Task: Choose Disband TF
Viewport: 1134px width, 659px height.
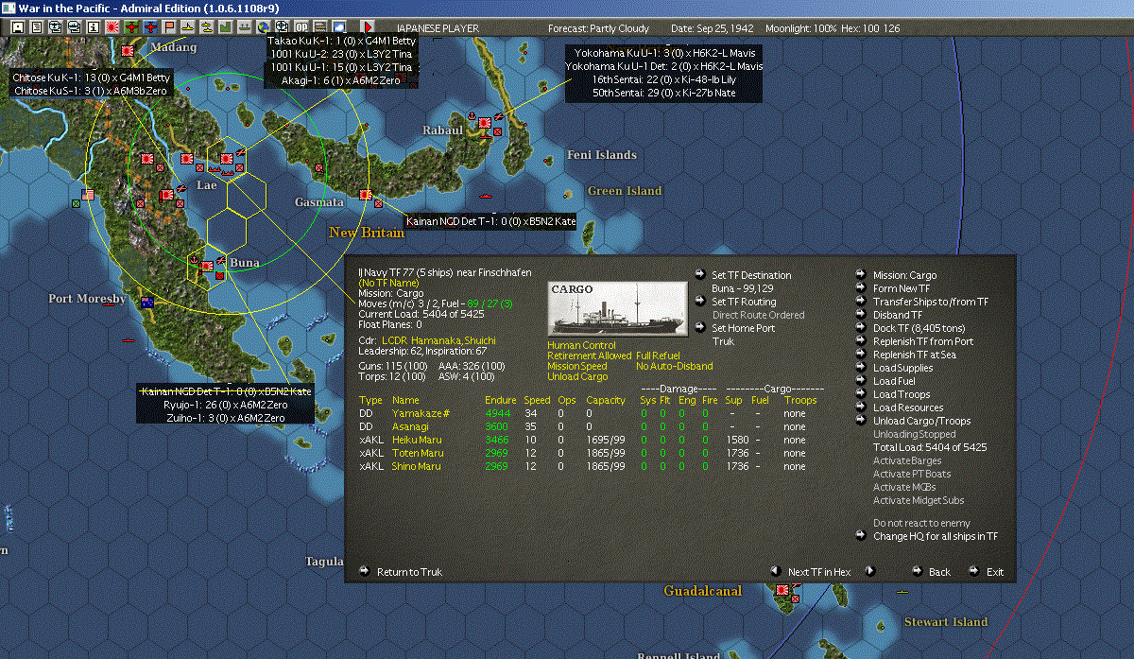Action: 898,315
